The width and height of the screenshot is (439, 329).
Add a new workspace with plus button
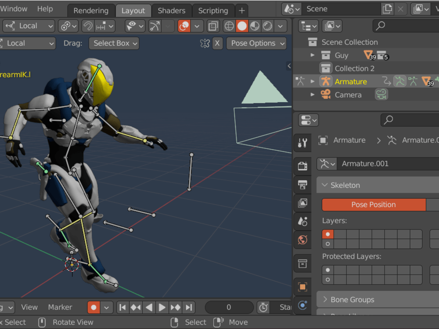coord(242,11)
